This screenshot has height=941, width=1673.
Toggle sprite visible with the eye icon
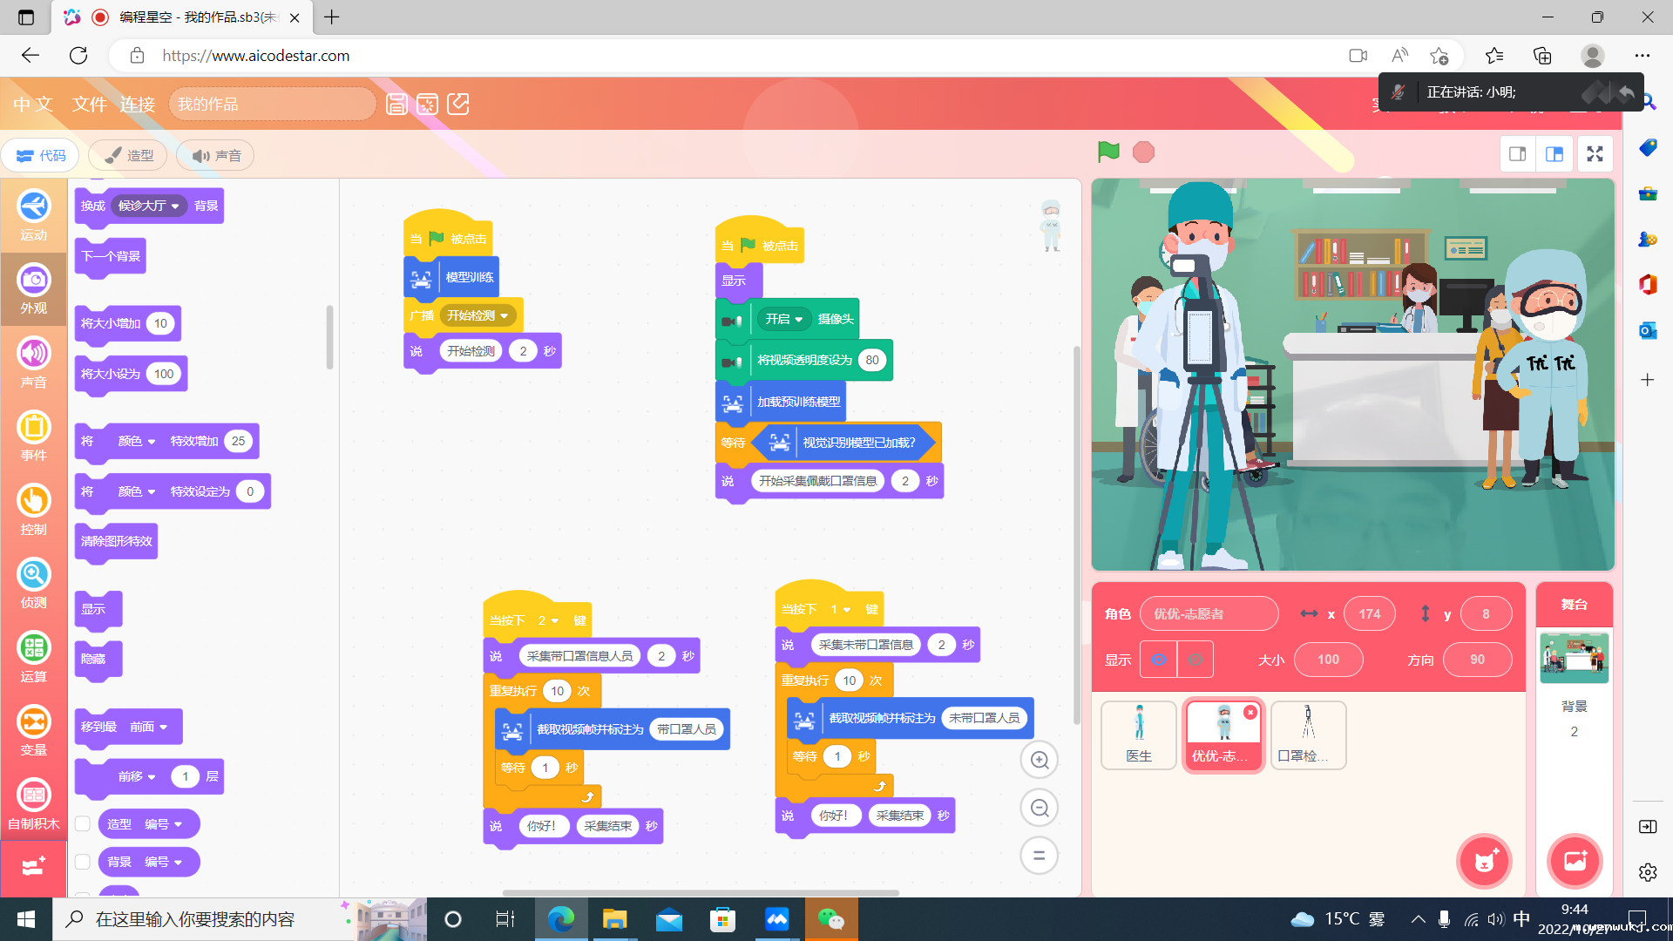coord(1158,660)
